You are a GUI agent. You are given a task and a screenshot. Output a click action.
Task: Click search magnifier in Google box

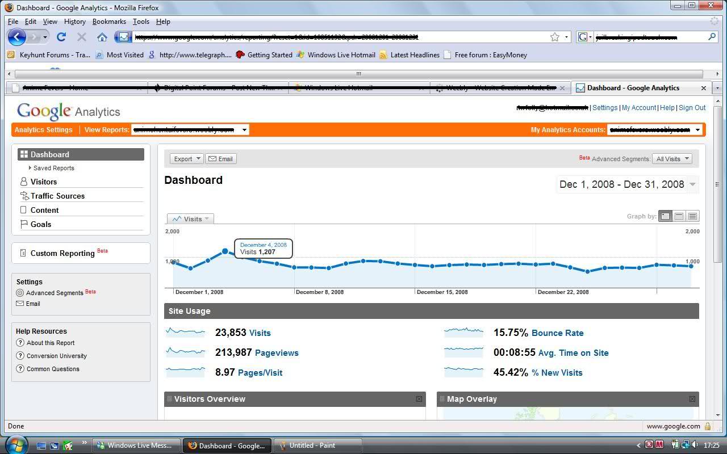tap(712, 37)
